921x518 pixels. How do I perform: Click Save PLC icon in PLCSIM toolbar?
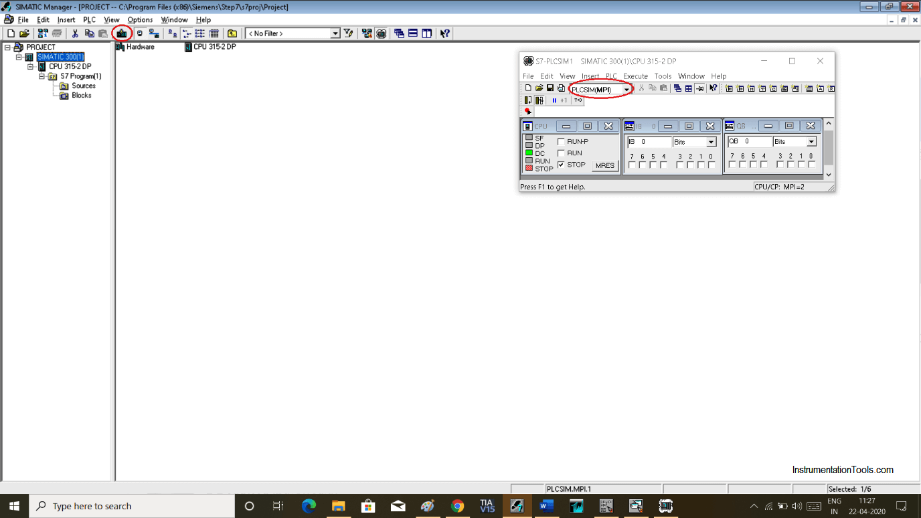coord(550,88)
